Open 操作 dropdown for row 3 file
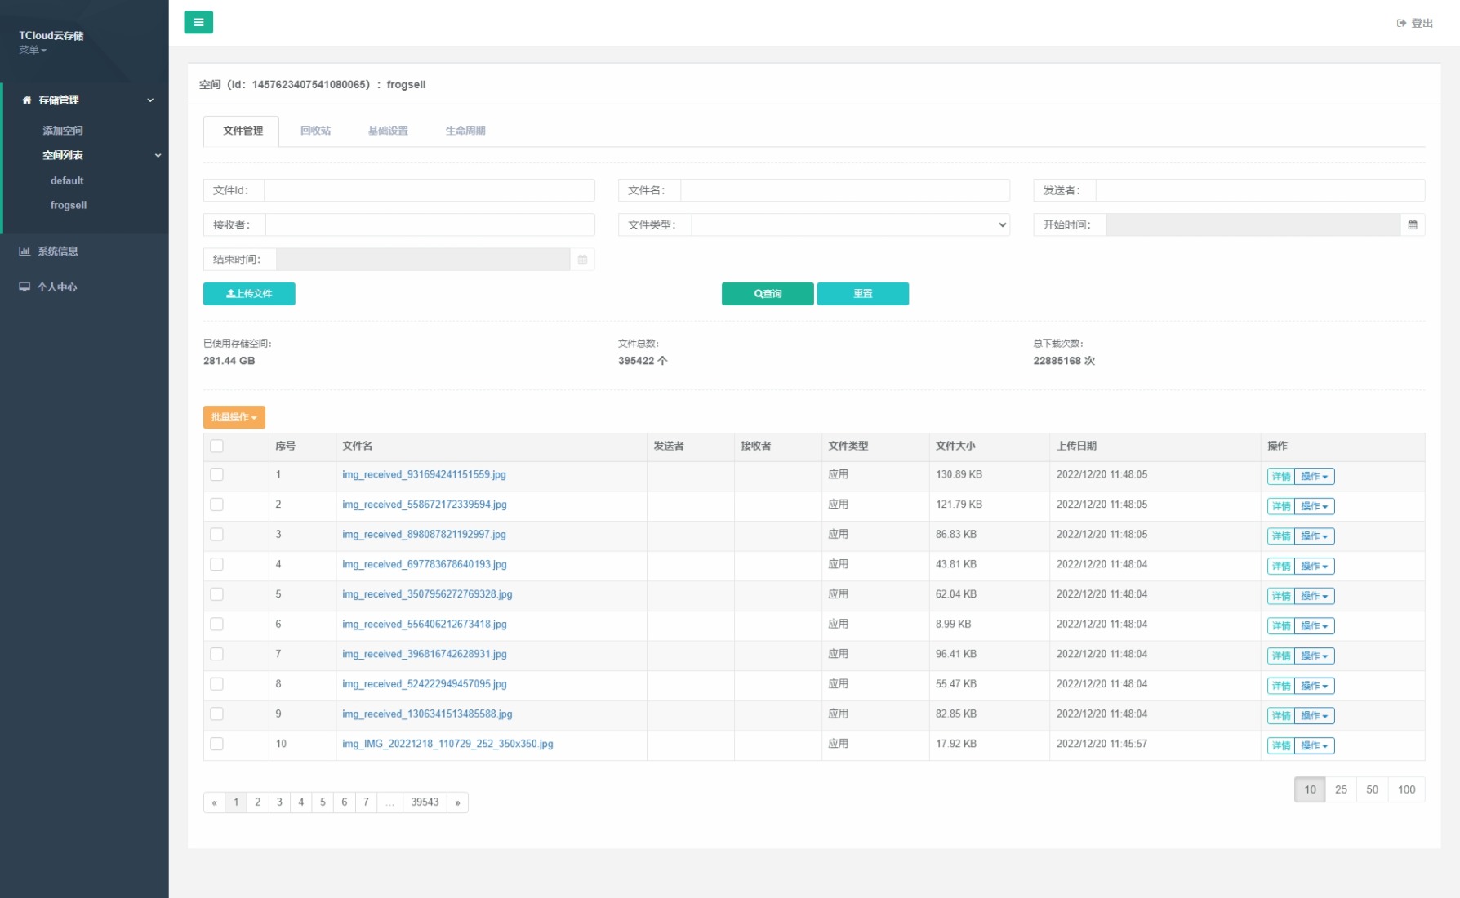Image resolution: width=1460 pixels, height=898 pixels. coord(1314,536)
